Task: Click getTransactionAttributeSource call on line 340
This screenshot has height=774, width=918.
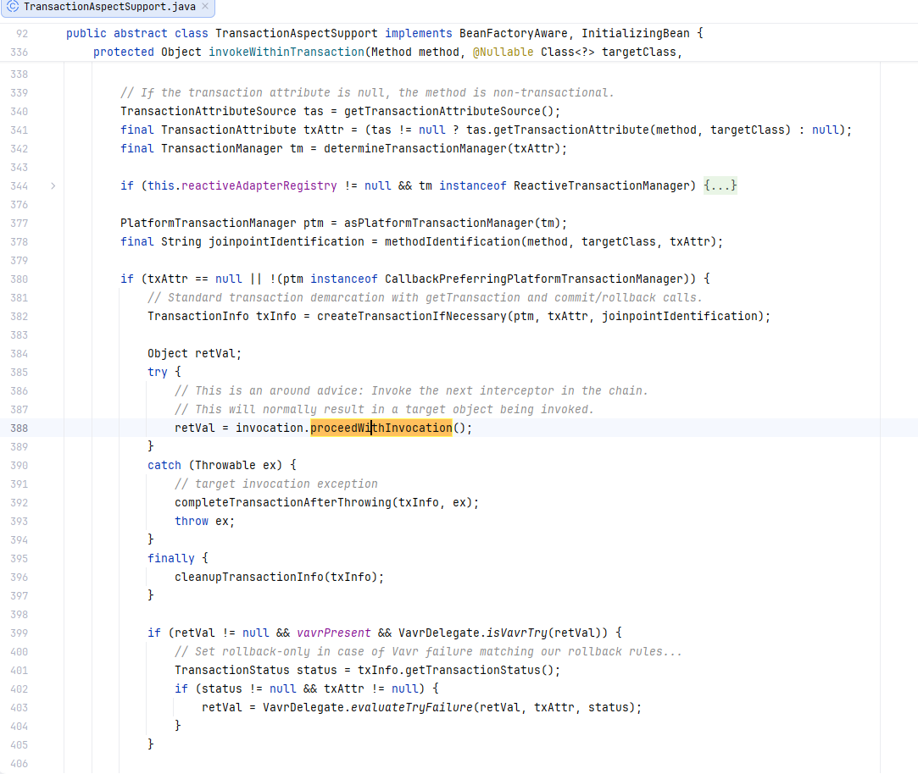Action: click(x=442, y=111)
